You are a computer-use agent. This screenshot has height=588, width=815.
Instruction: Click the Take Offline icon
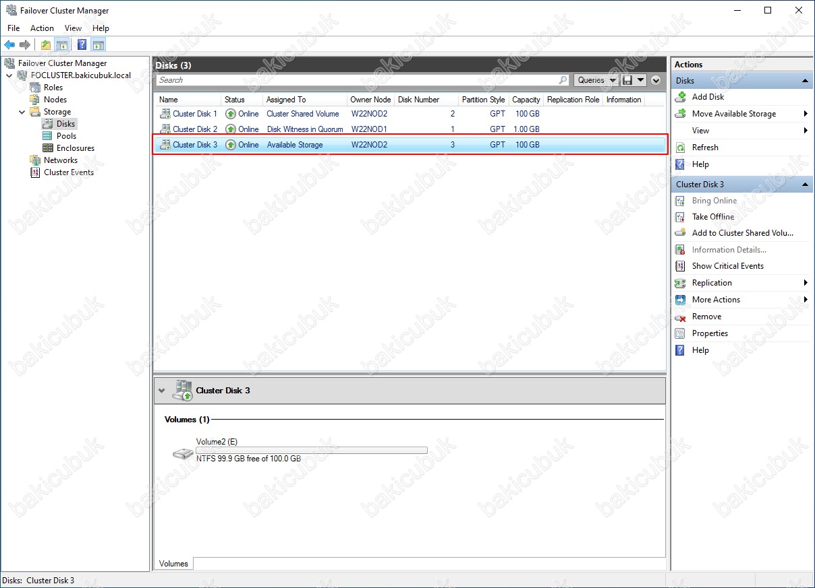tap(680, 217)
